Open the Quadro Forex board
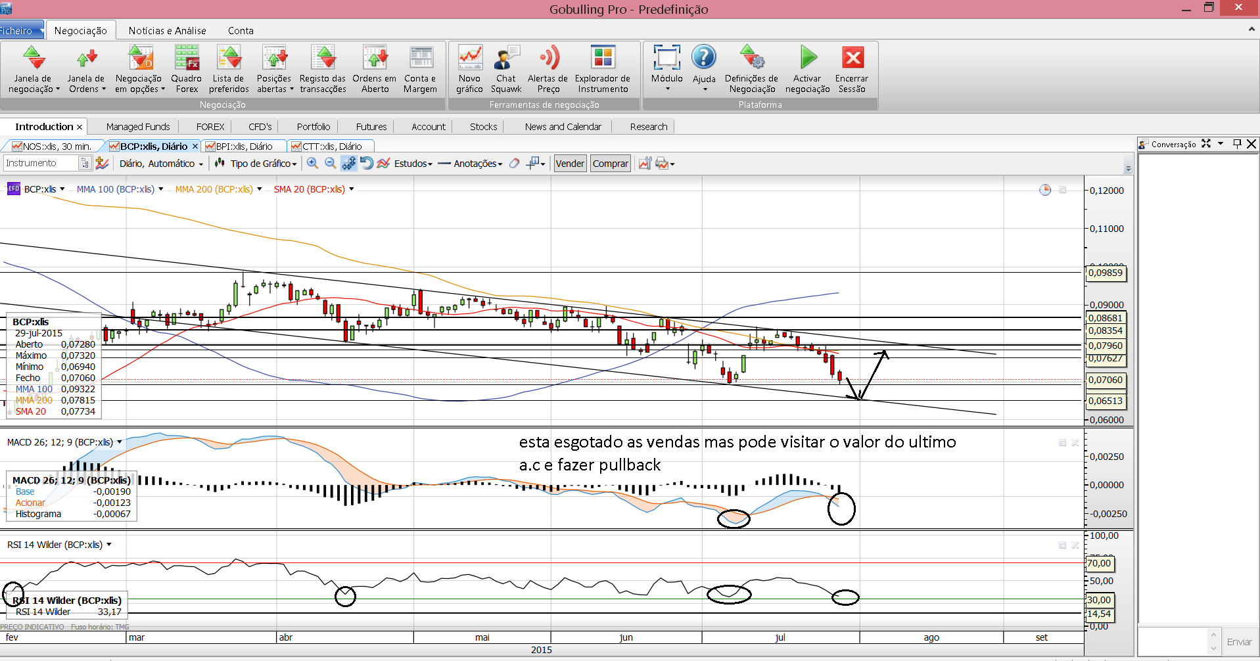Image resolution: width=1260 pixels, height=661 pixels. click(187, 69)
